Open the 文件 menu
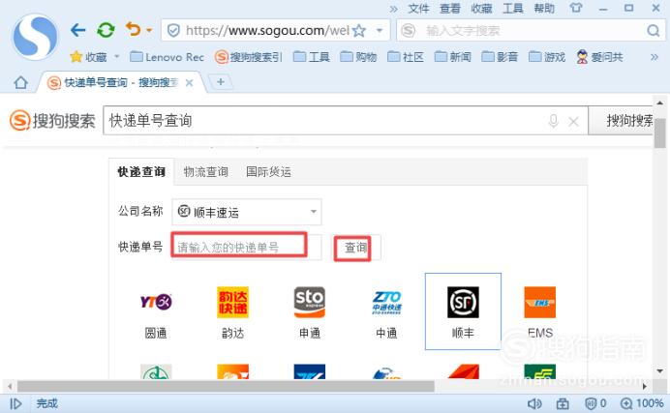 pyautogui.click(x=418, y=8)
